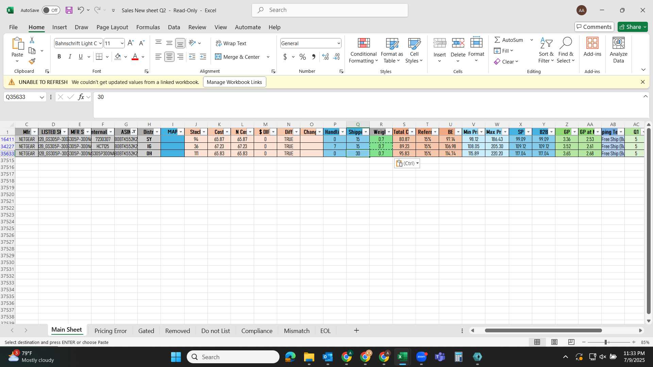
Task: Click the Orientation text-angle icon
Action: pyautogui.click(x=192, y=43)
